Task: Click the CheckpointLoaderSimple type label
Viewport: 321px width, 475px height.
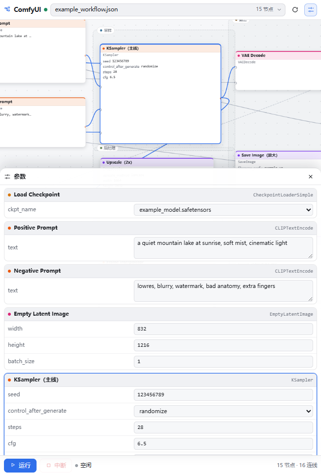Action: point(283,195)
